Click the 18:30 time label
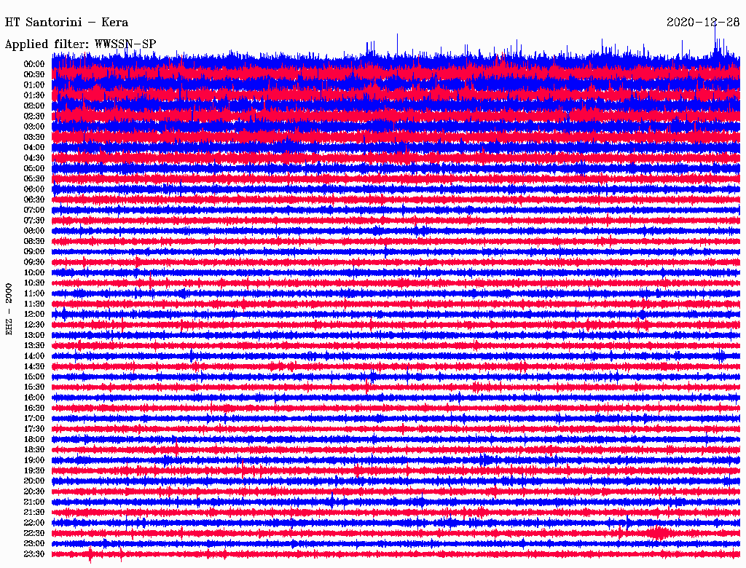 pyautogui.click(x=34, y=450)
